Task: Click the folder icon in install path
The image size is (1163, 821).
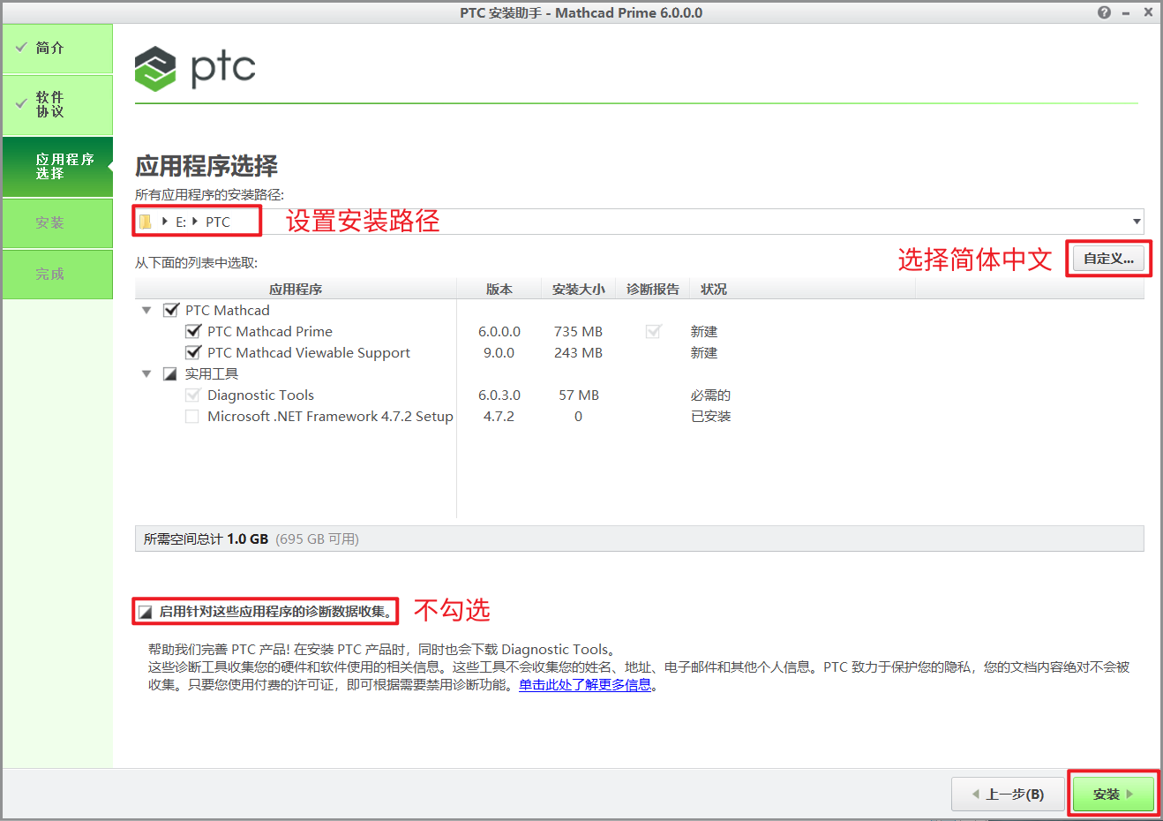Action: click(146, 222)
